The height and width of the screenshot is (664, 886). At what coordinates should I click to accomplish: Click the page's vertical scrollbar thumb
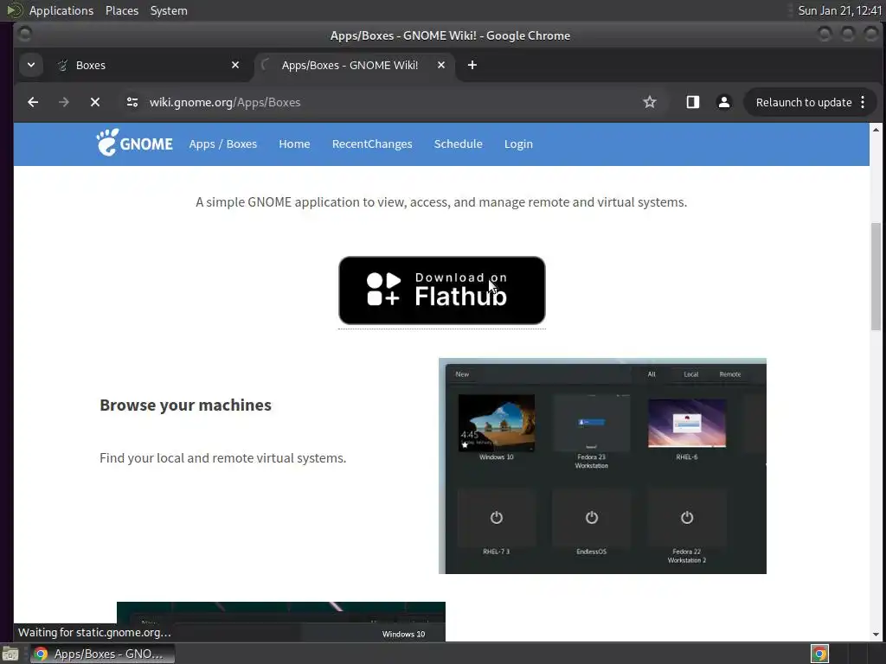point(876,277)
